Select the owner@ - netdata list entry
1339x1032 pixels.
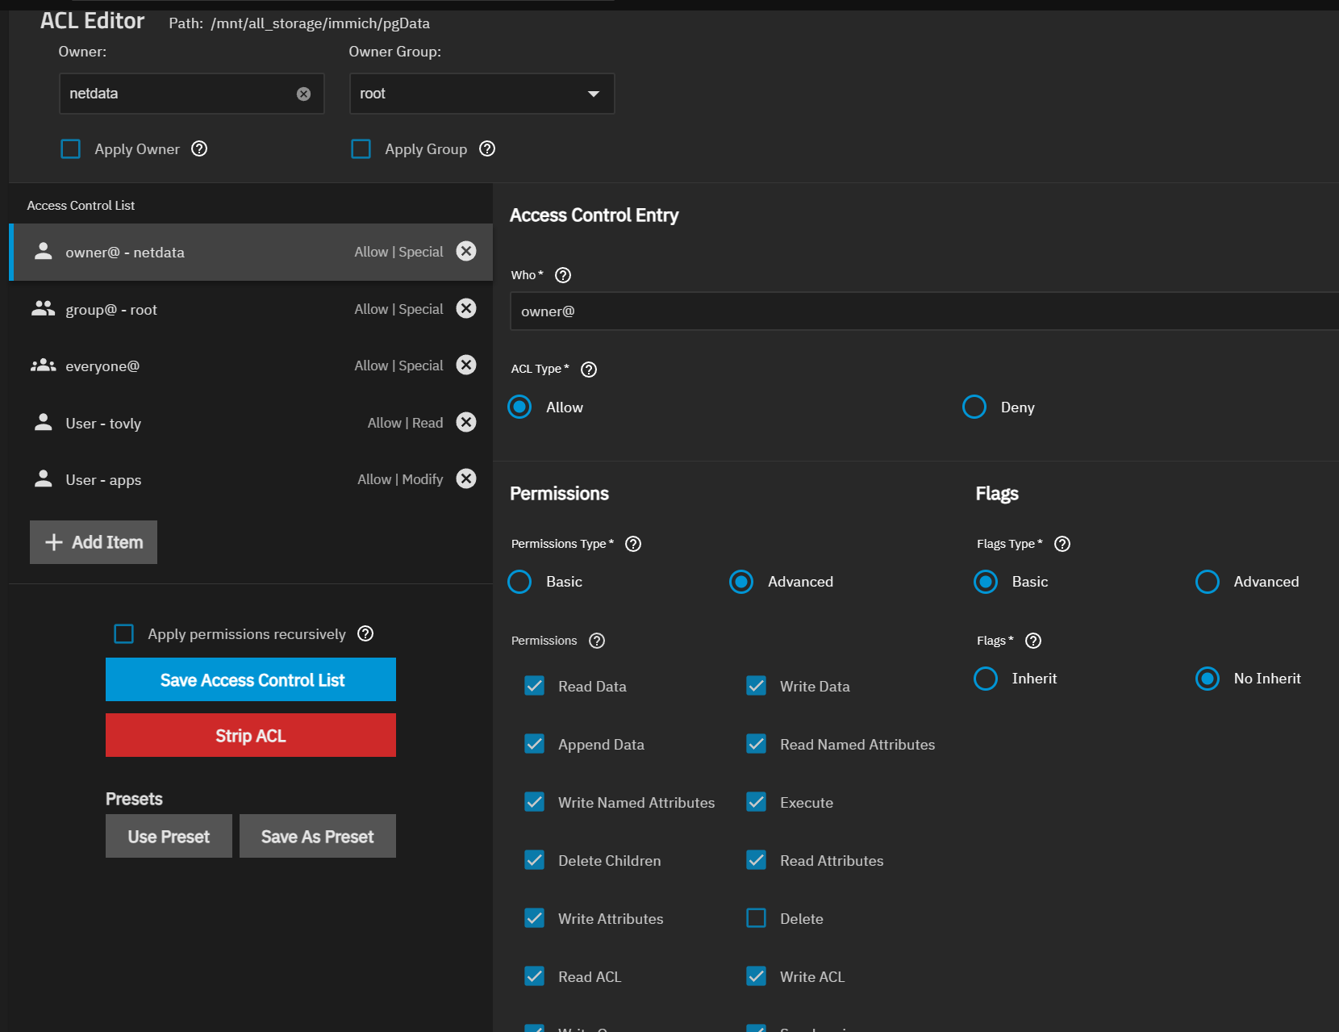[251, 252]
